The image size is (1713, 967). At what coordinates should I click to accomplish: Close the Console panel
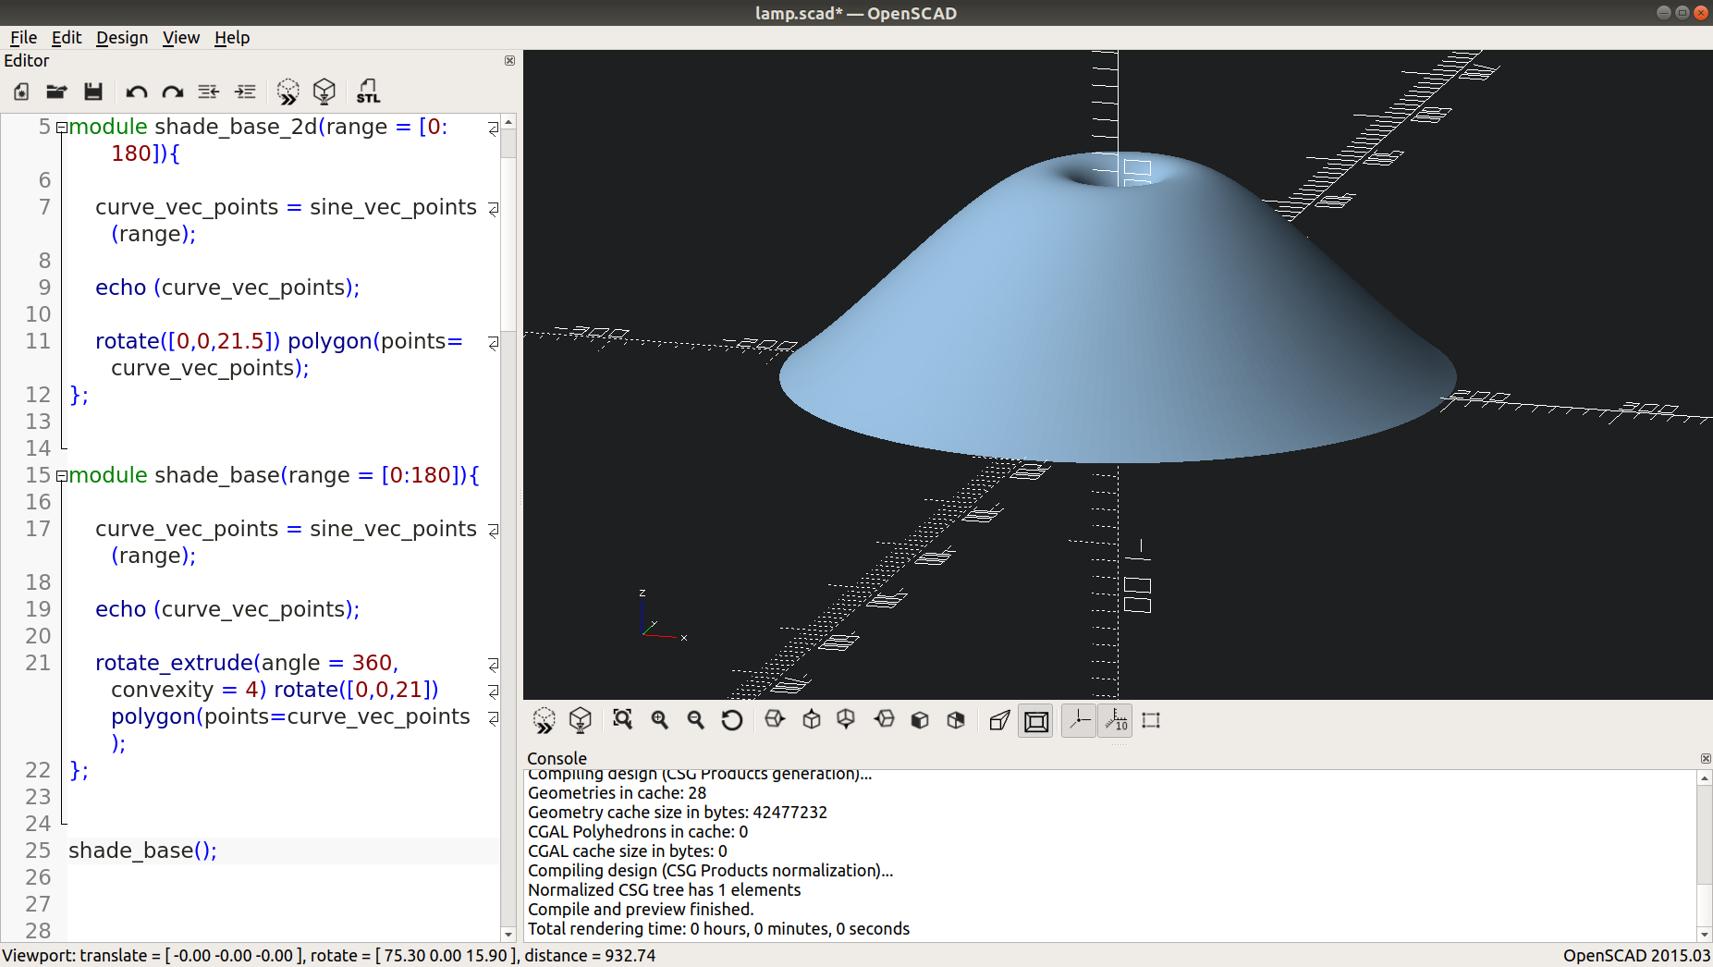click(x=1705, y=758)
